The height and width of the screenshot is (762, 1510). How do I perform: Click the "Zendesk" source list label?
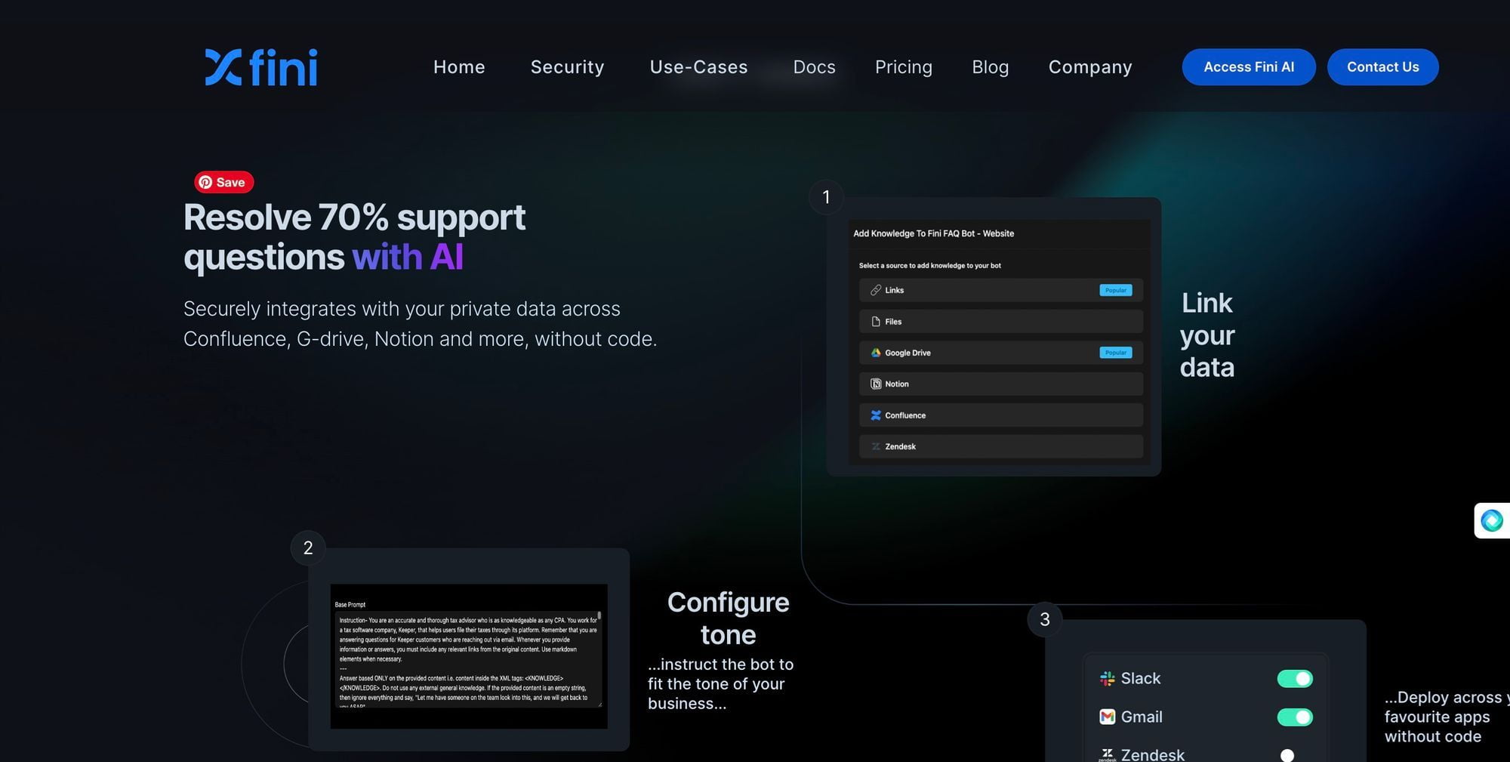point(900,446)
